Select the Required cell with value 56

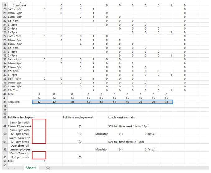click(x=89, y=102)
